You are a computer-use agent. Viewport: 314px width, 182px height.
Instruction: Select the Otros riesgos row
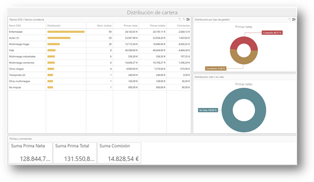click(99, 69)
